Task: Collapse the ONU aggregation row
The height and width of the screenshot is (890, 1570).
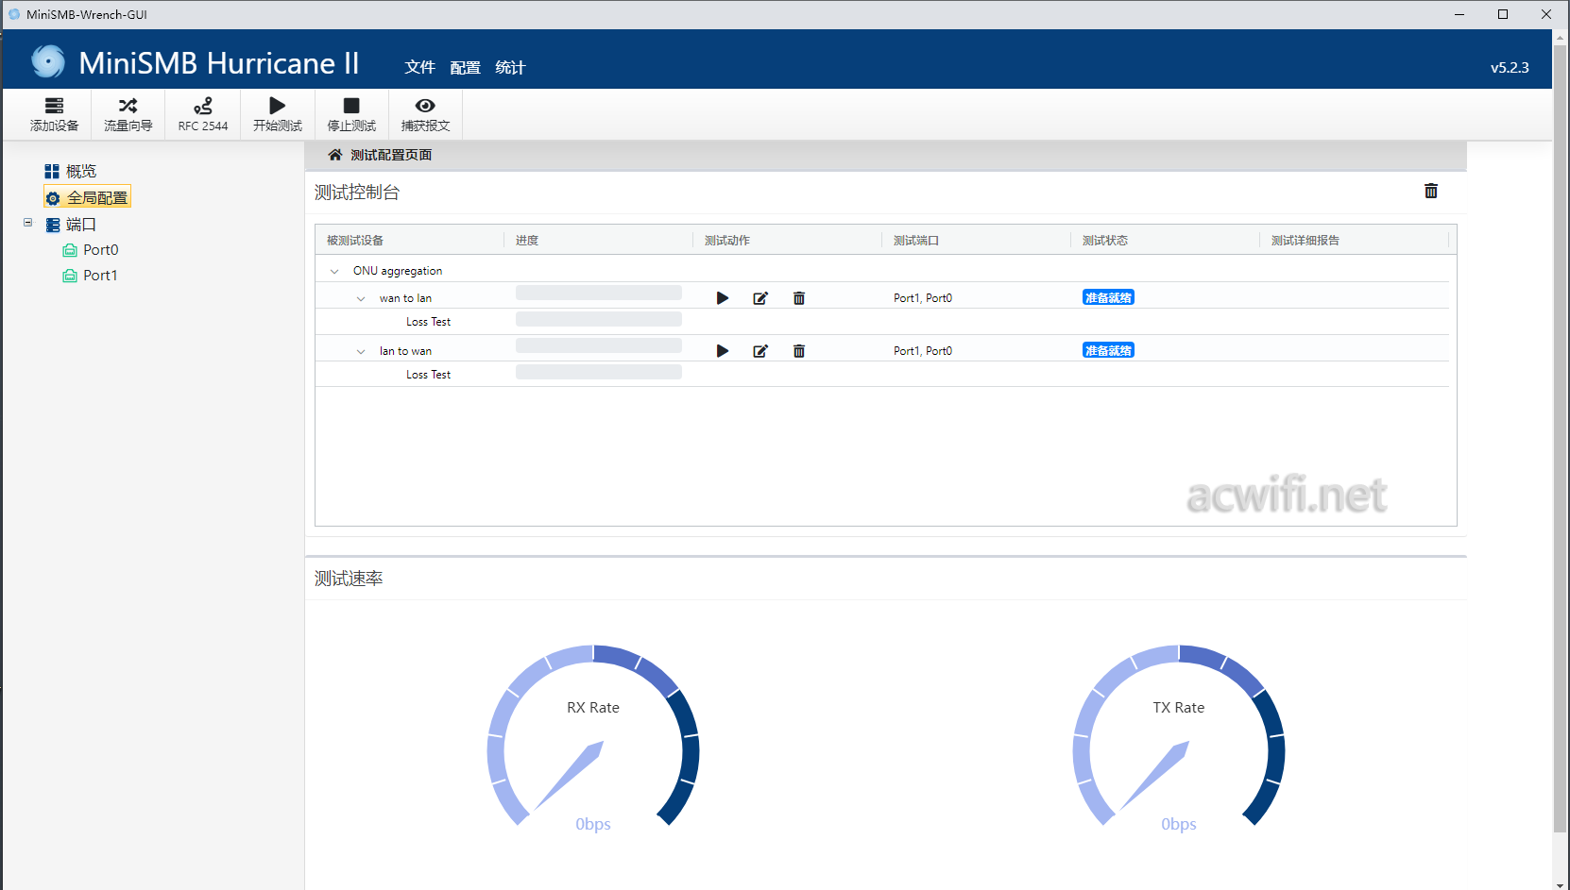Action: point(334,271)
